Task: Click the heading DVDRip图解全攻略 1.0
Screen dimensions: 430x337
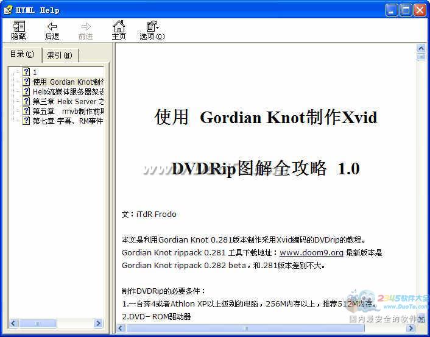Action: click(x=266, y=168)
